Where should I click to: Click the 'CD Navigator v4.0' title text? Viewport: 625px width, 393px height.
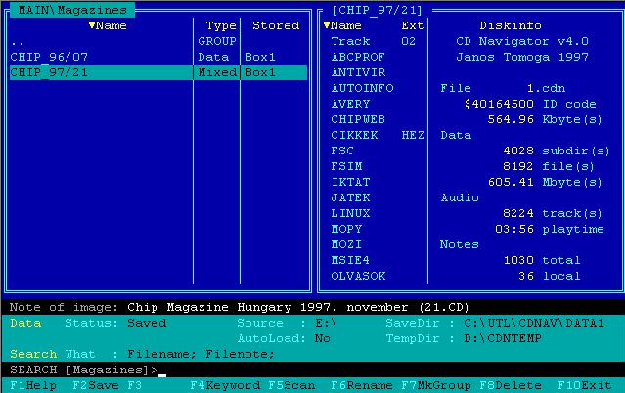pyautogui.click(x=521, y=41)
